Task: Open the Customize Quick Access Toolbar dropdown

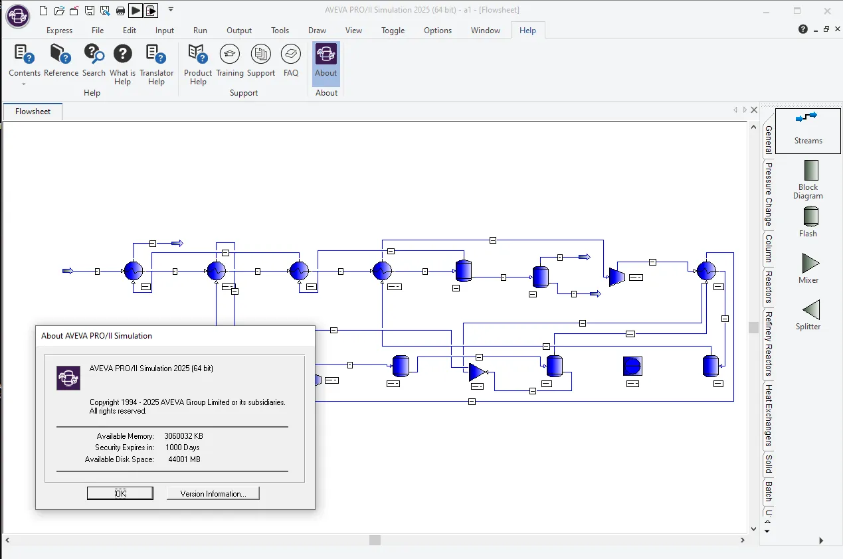Action: pos(171,10)
